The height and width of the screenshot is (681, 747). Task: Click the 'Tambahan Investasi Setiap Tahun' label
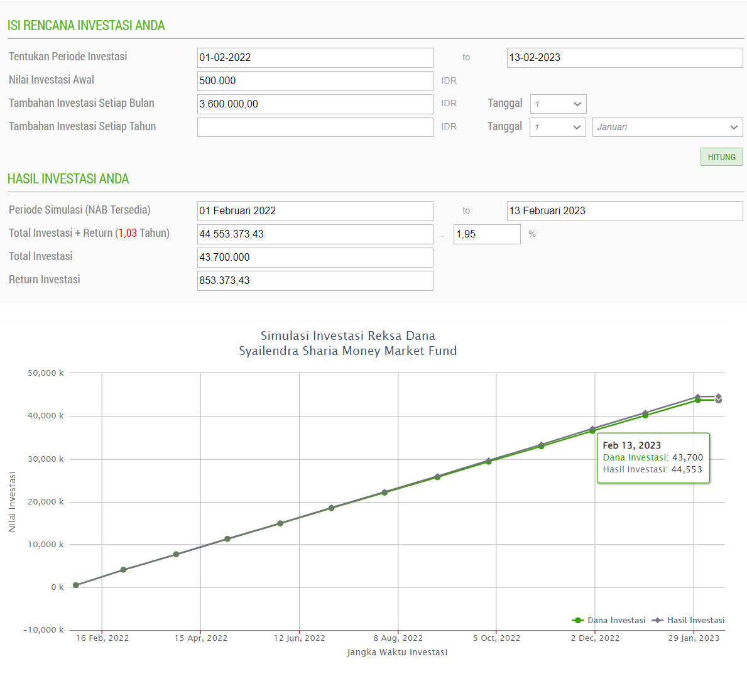82,127
